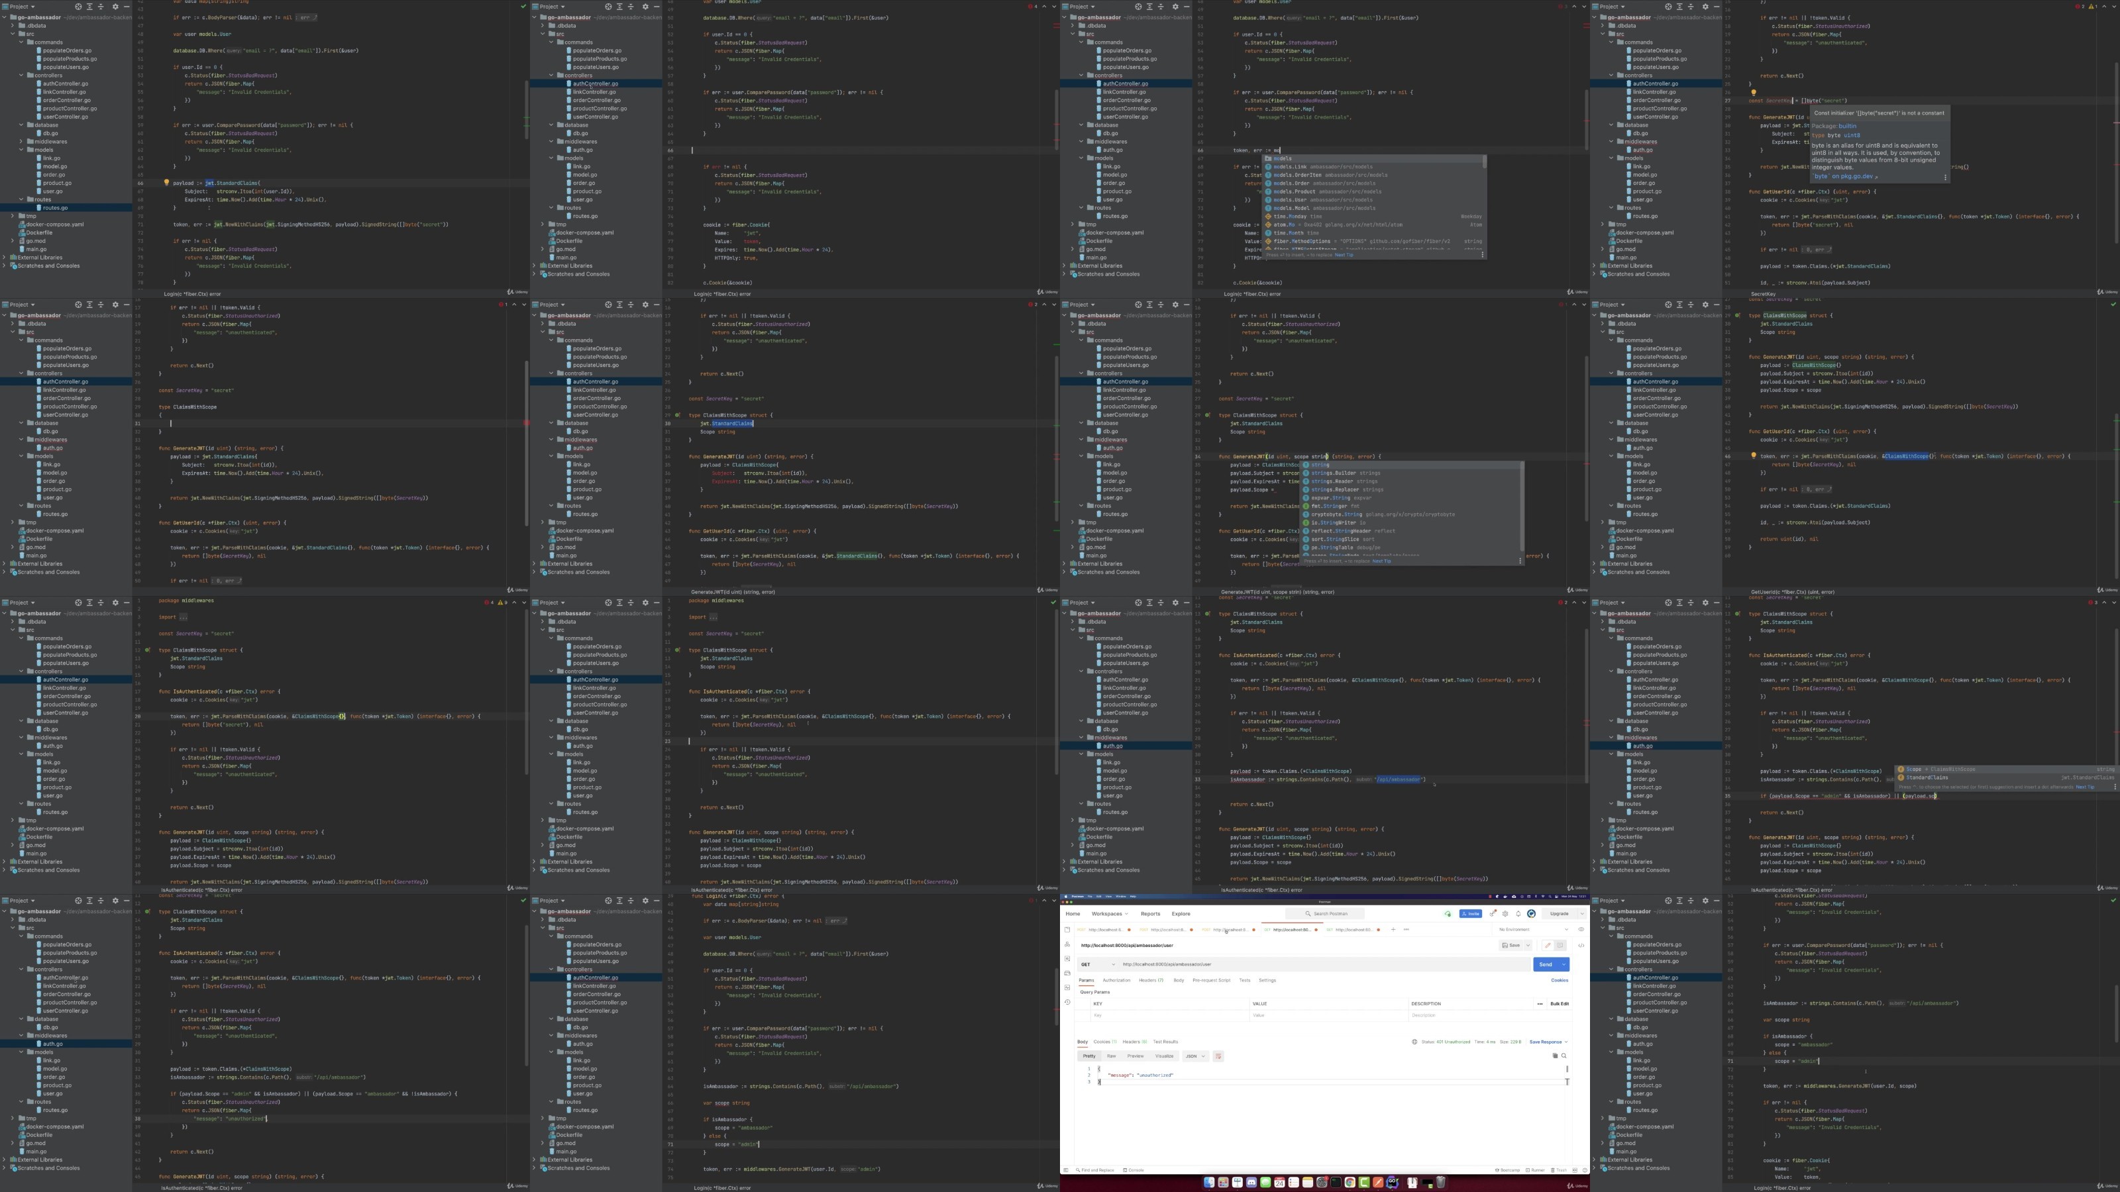2120x1192 pixels.
Task: Click the lightbulb beside 'payload := jwt.StandardClaims{'
Action: click(166, 183)
